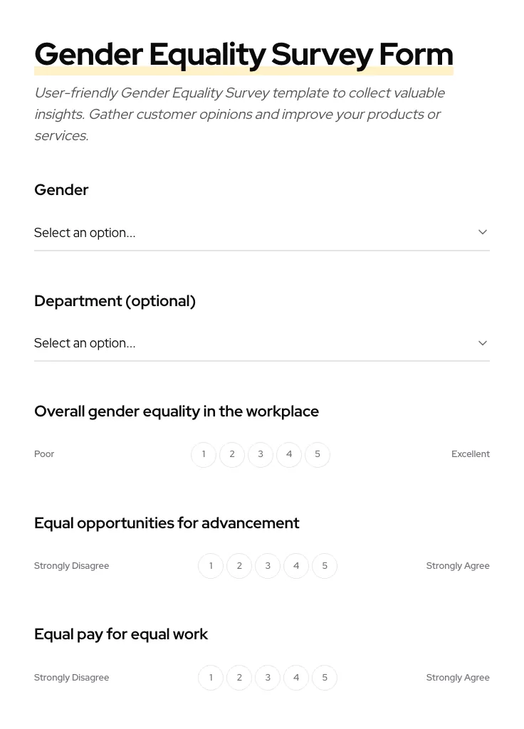Pick rating 5 for equal pay
This screenshot has width=524, height=729.
point(325,677)
